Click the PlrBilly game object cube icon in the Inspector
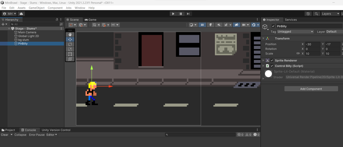Image resolution: width=343 pixels, height=147 pixels. pos(266,27)
